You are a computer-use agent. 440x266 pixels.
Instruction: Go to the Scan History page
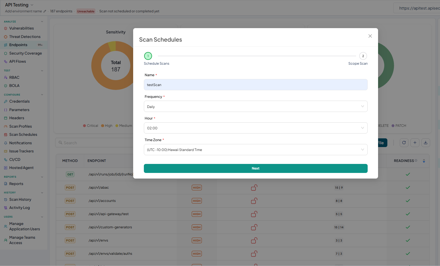tap(20, 200)
